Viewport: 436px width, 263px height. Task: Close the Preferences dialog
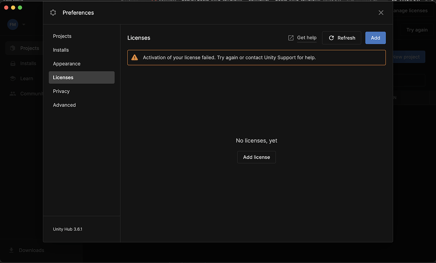(381, 13)
